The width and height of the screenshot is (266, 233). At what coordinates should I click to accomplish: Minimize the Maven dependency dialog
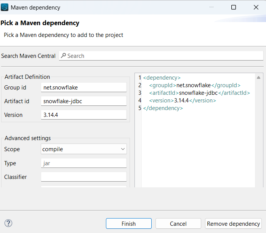[211, 7]
